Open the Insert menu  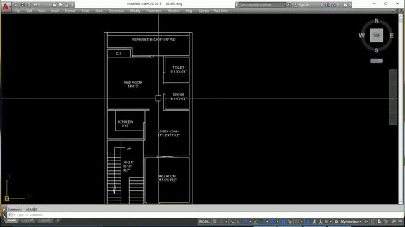point(55,11)
